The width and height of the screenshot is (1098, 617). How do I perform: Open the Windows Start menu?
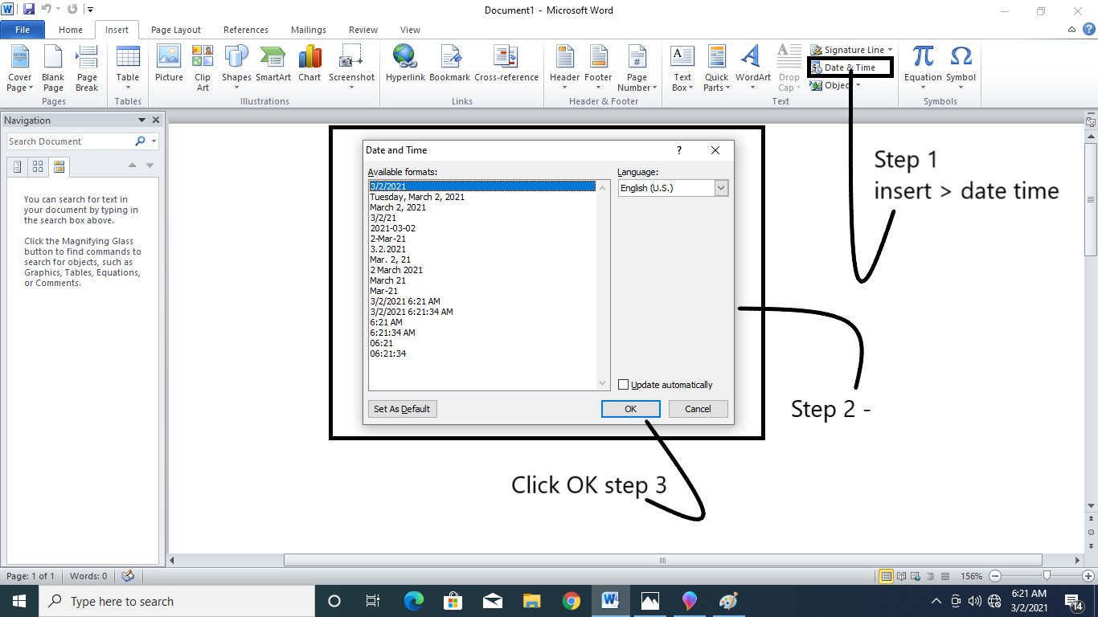pos(18,601)
